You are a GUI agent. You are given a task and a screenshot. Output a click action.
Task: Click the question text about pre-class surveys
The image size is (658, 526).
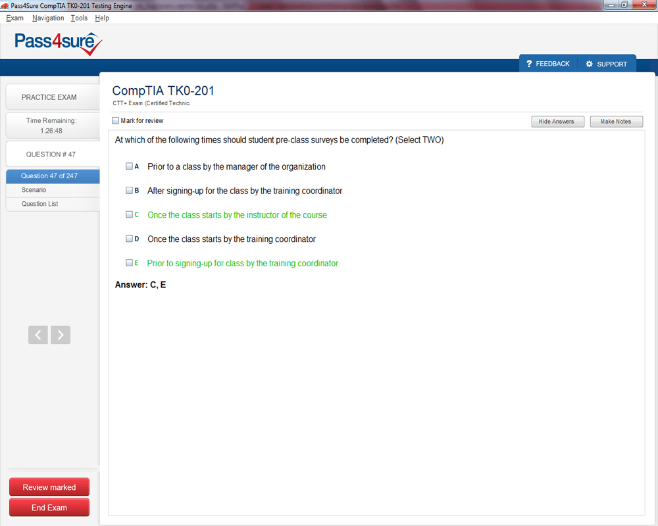pos(279,139)
